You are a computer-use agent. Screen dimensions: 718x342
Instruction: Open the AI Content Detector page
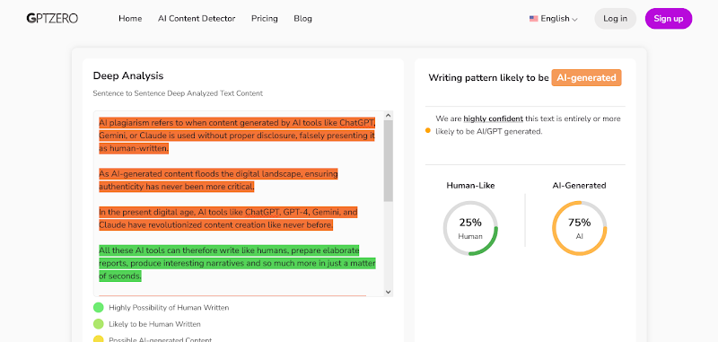tap(197, 19)
